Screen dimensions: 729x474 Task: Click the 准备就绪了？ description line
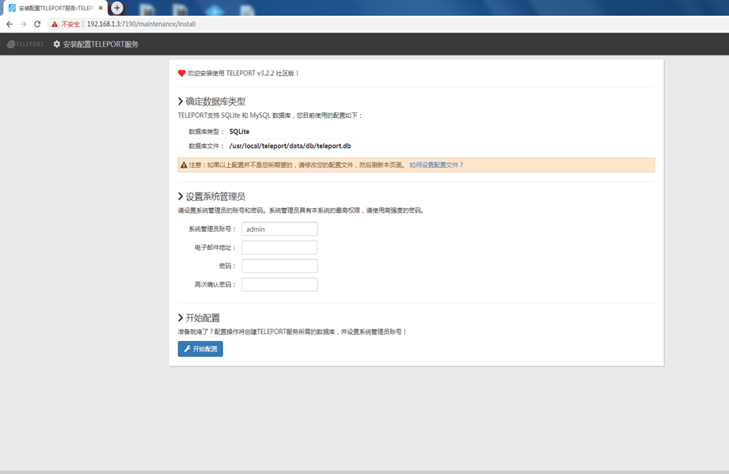click(292, 332)
